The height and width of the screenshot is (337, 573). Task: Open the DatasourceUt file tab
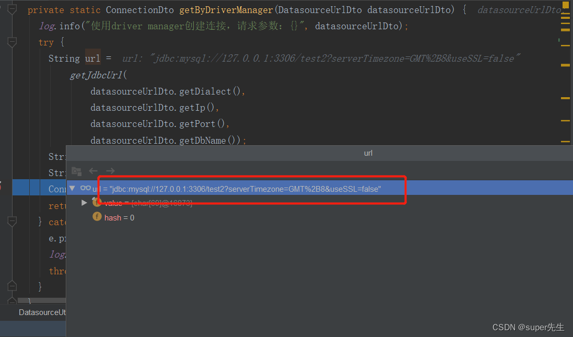(x=42, y=312)
